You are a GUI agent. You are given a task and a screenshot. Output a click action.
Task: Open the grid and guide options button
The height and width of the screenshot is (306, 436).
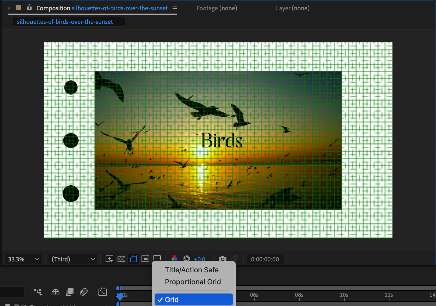coord(157,258)
